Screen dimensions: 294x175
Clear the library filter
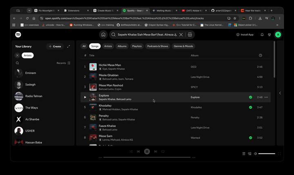pos(17,55)
